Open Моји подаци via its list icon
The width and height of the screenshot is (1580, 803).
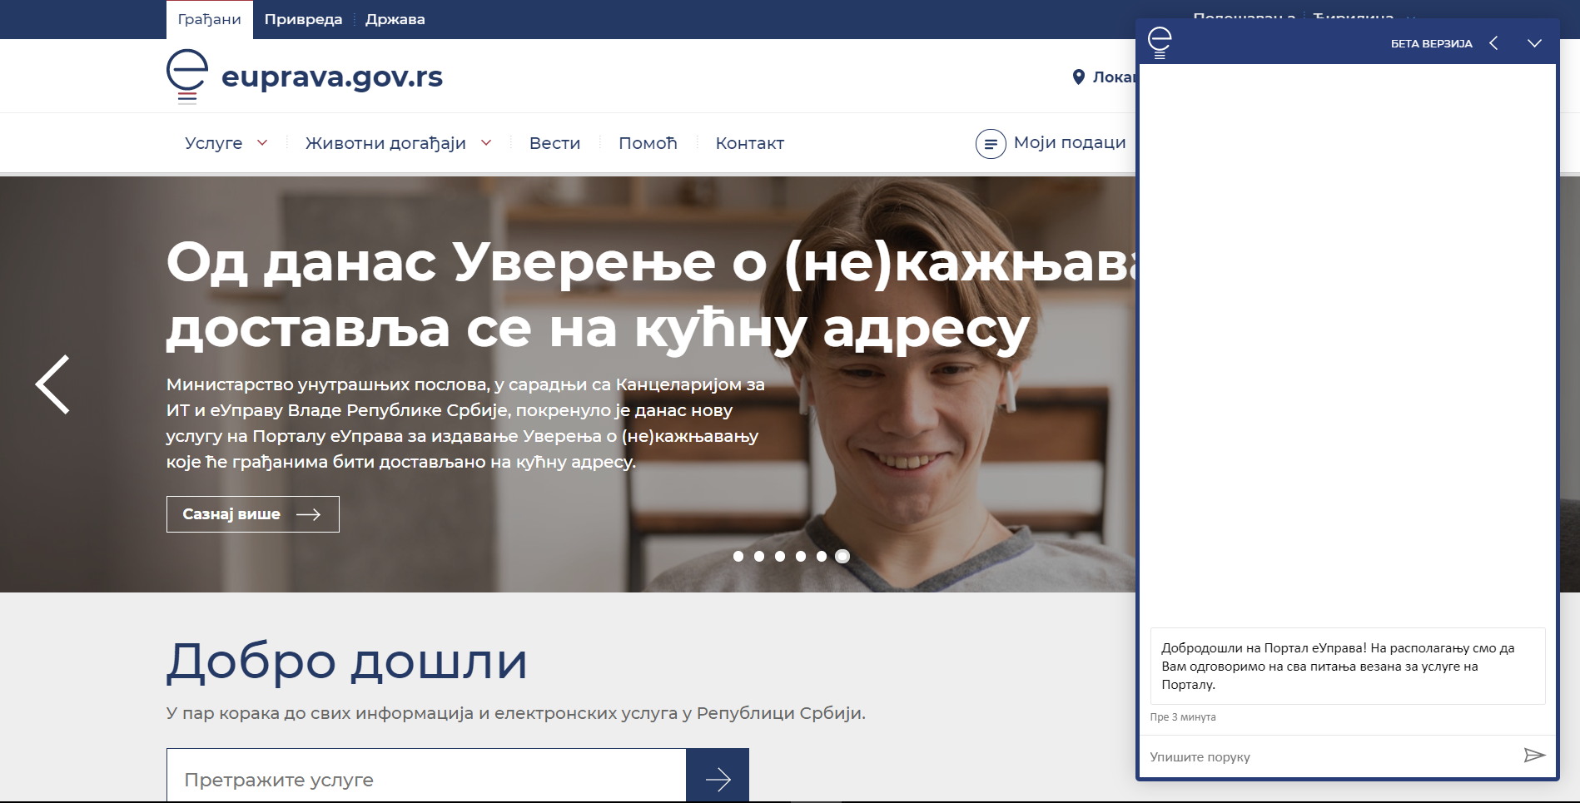990,143
